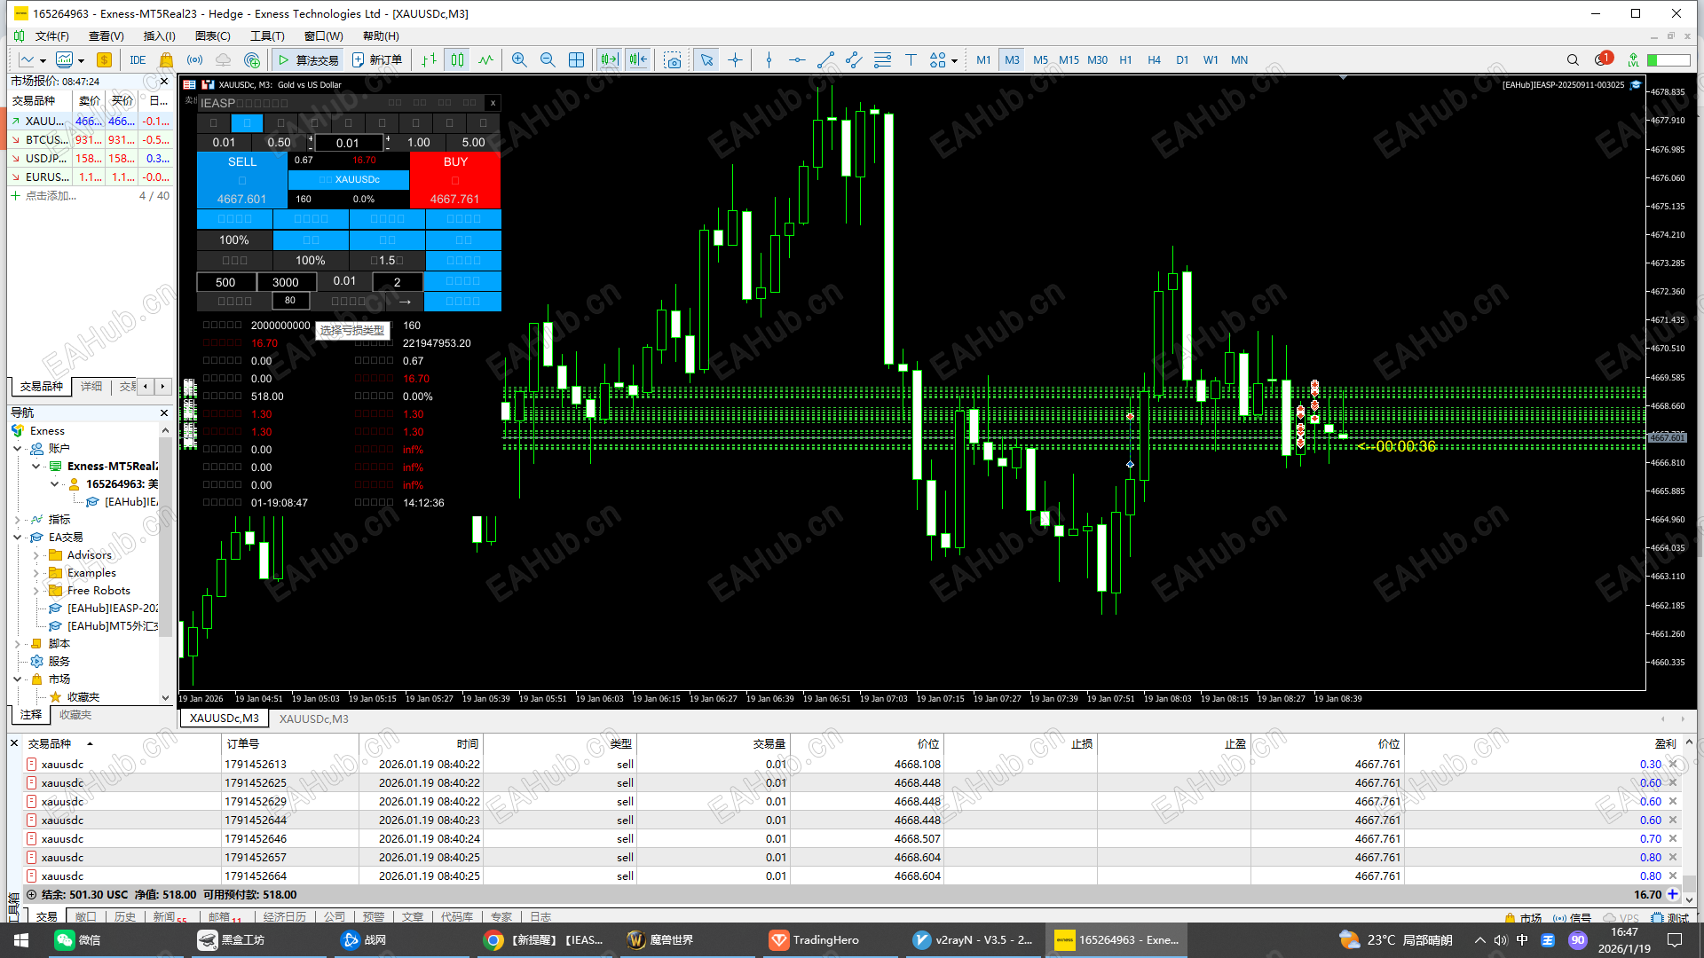
Task: Click the zoom out magnifier icon
Action: pos(548,60)
